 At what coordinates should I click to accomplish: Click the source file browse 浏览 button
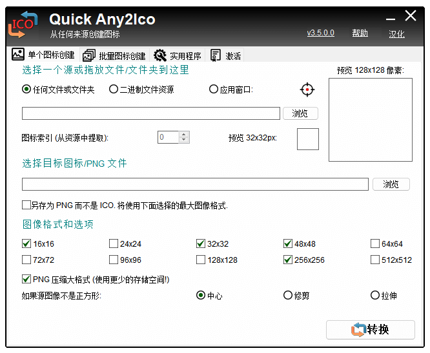(300, 113)
